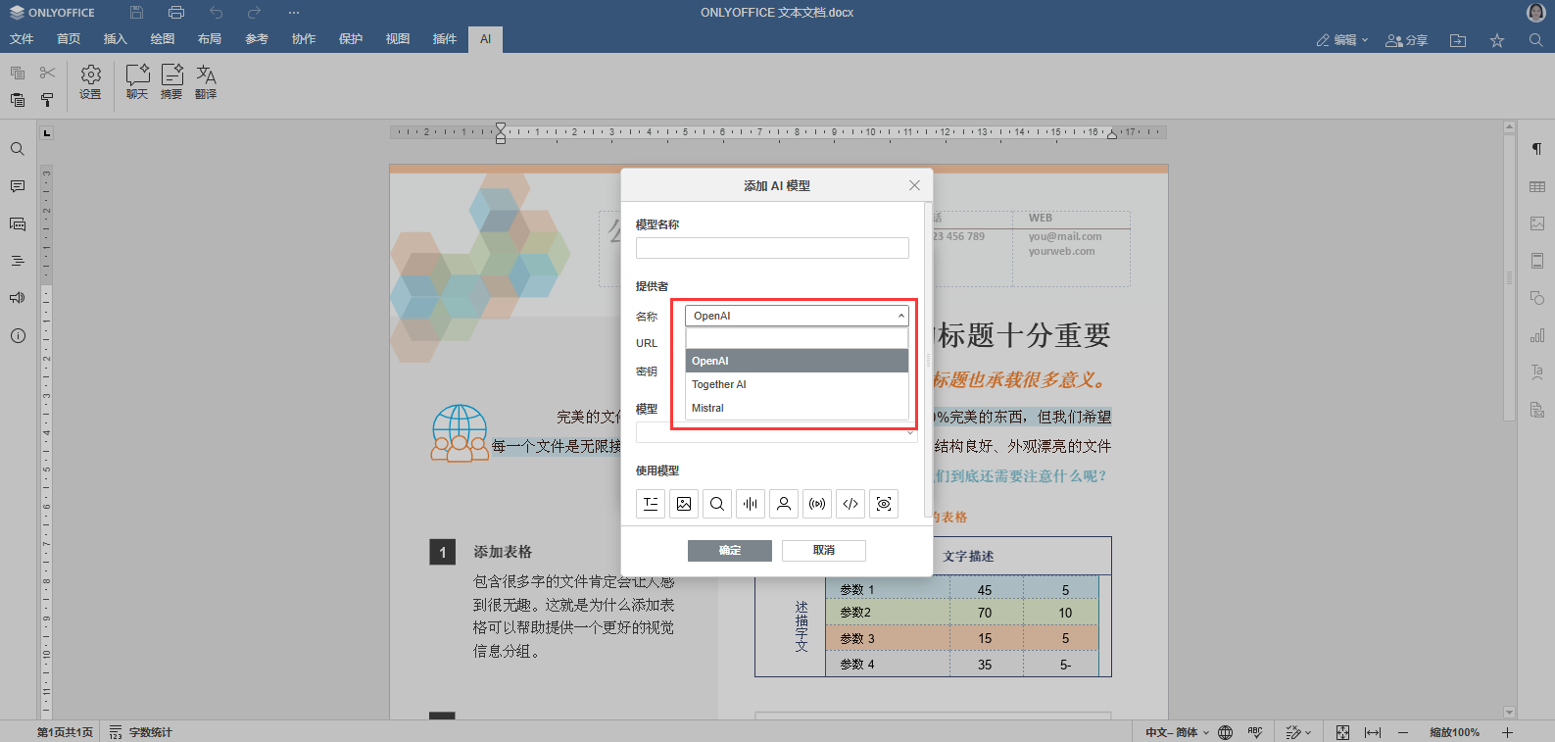This screenshot has width=1555, height=742.
Task: Collapse the provider name combo box arrow
Action: [x=900, y=316]
